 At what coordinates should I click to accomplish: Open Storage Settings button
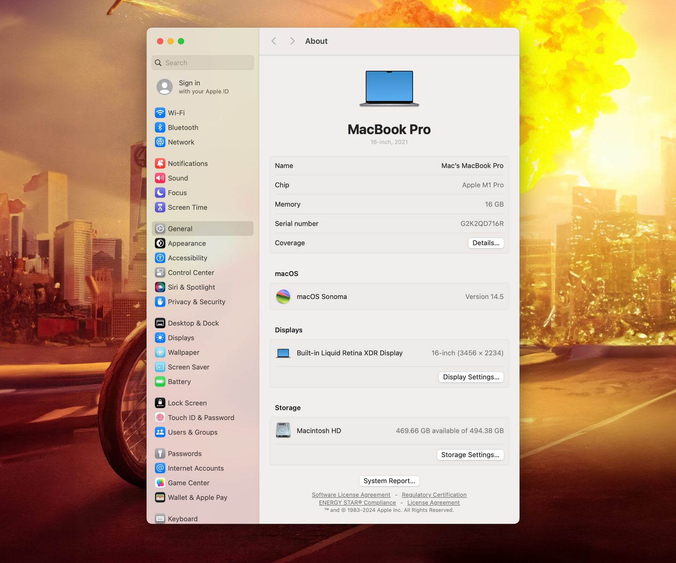click(470, 454)
